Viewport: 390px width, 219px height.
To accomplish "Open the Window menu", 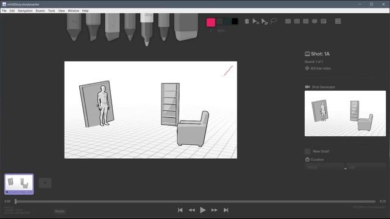I will (73, 11).
